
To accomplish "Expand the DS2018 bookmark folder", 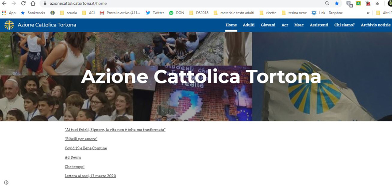I will point(199,13).
